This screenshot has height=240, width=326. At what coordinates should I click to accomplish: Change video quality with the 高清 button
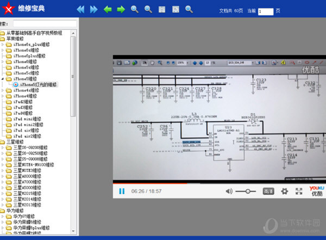268,191
